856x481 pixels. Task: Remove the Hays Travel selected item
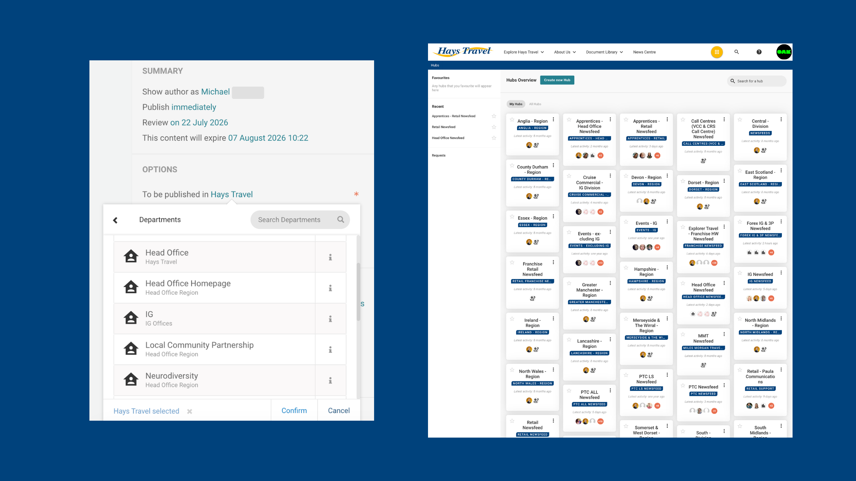coord(190,412)
